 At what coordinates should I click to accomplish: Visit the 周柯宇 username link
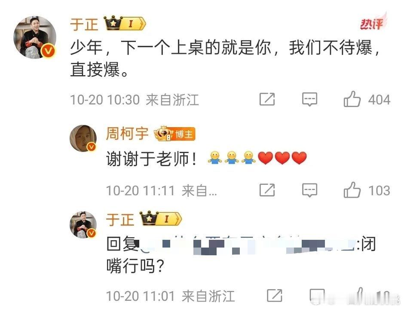click(x=127, y=134)
